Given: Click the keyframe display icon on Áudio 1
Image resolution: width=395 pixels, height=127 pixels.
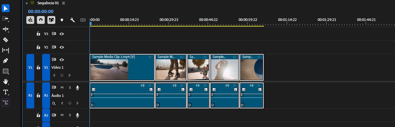Looking at the screenshot, I should pos(54,103).
